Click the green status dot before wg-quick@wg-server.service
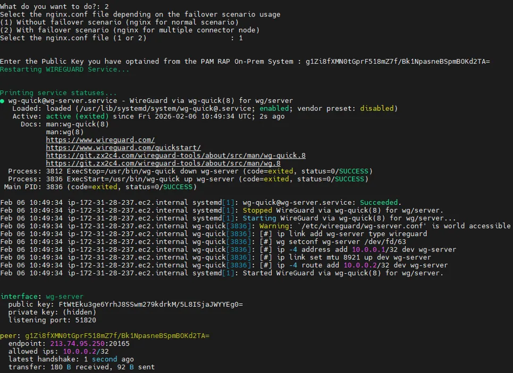Screen dimensions: 513x373 (x=2, y=101)
